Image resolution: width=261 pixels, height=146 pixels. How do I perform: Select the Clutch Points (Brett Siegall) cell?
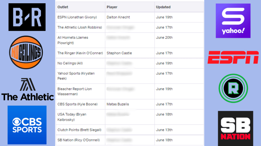click(79, 130)
